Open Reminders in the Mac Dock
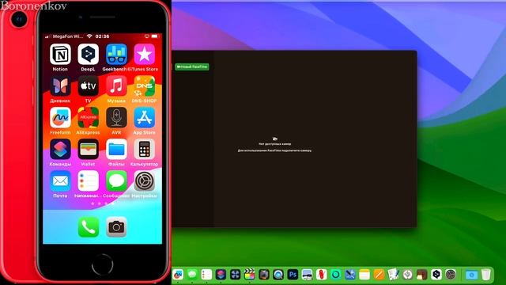 (206, 275)
